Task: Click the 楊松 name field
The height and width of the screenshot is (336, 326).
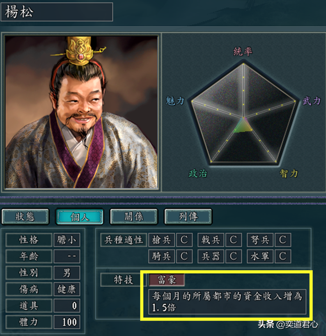Action: point(57,12)
